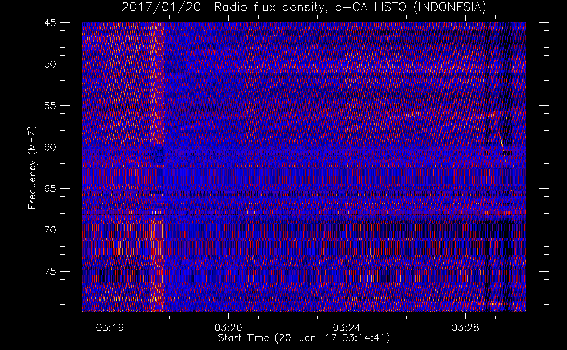Click the 'Frequency (MHZ)' axis label
Screen dimensions: 567x350
32,168
